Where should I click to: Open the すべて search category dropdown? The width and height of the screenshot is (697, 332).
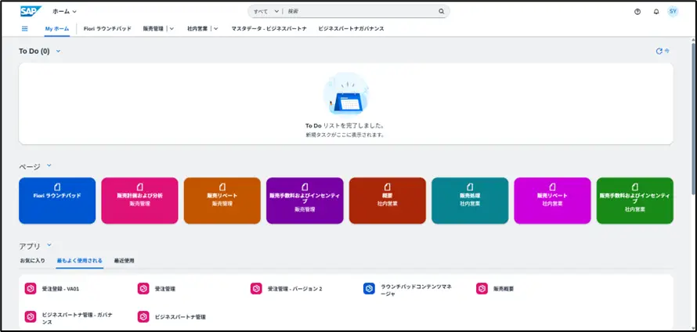(265, 12)
